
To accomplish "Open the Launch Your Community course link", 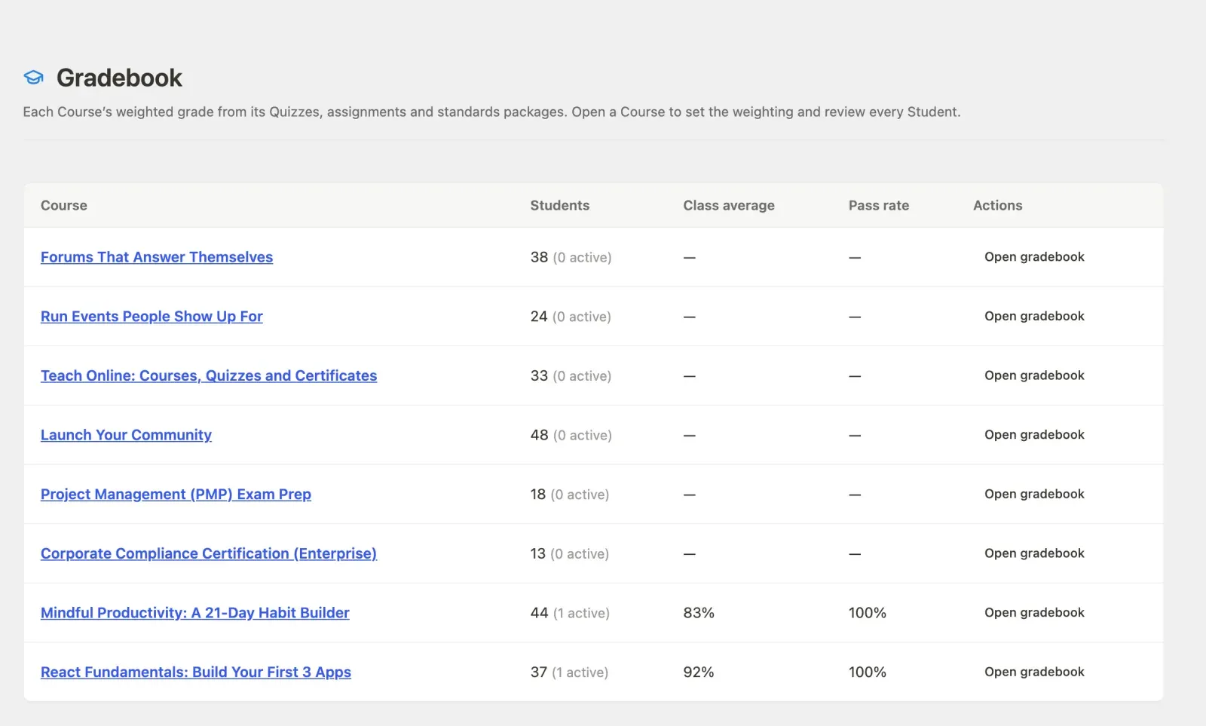I will pyautogui.click(x=126, y=435).
